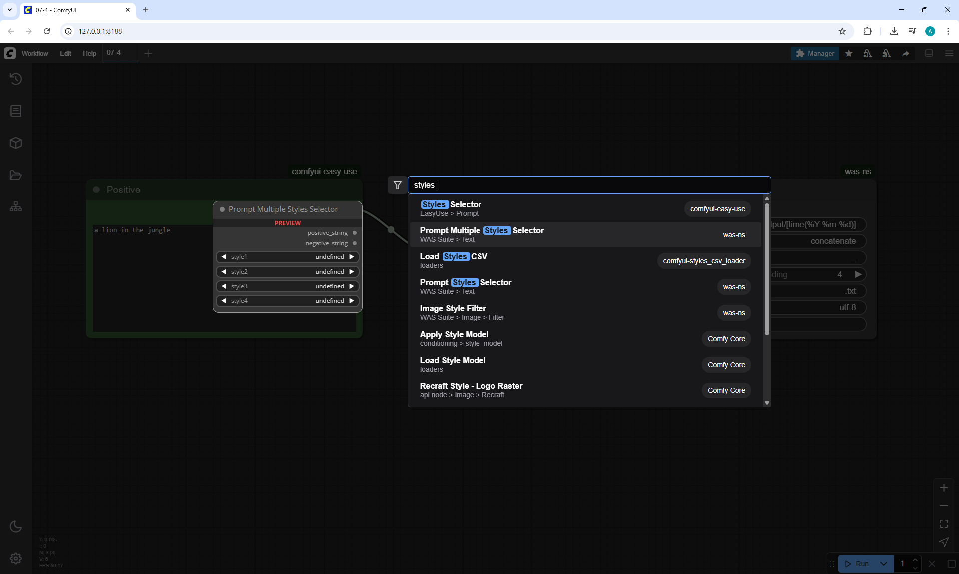Expand the Run button dropdown arrow
Image resolution: width=959 pixels, height=574 pixels.
pos(884,564)
